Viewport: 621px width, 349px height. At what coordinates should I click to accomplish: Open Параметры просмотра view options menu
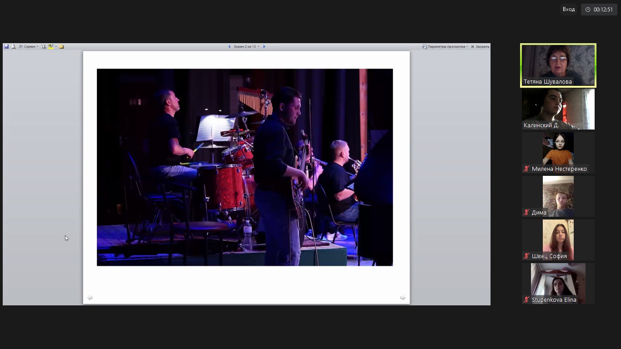[x=445, y=46]
